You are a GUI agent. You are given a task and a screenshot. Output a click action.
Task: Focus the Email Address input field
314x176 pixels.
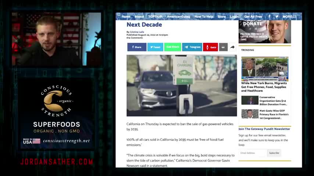253,153
